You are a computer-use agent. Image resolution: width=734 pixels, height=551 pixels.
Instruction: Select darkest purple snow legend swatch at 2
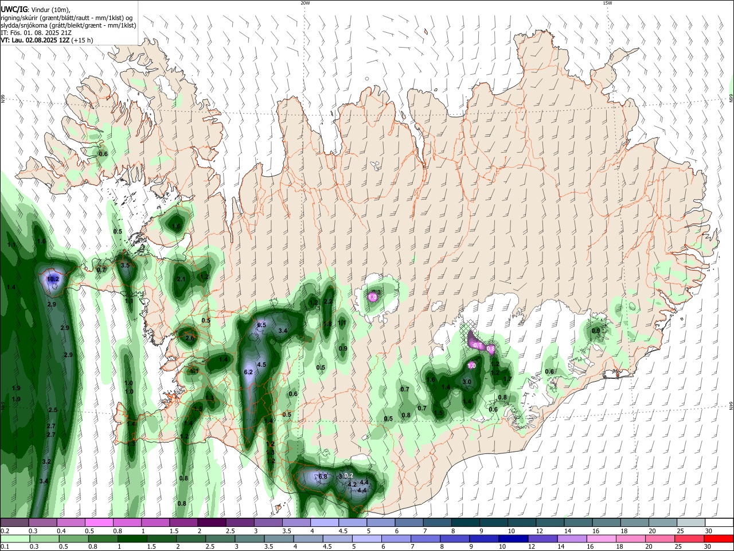212,523
